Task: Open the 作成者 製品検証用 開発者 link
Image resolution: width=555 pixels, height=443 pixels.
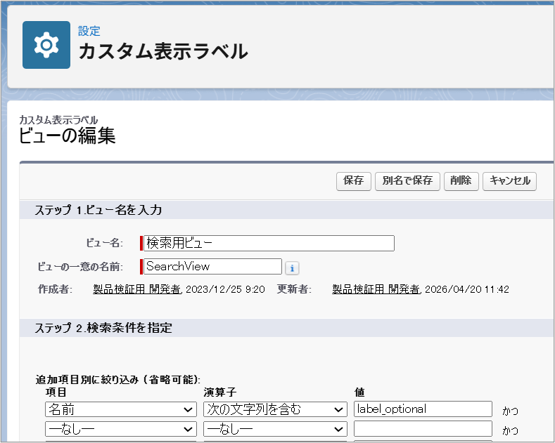Action: pos(137,289)
